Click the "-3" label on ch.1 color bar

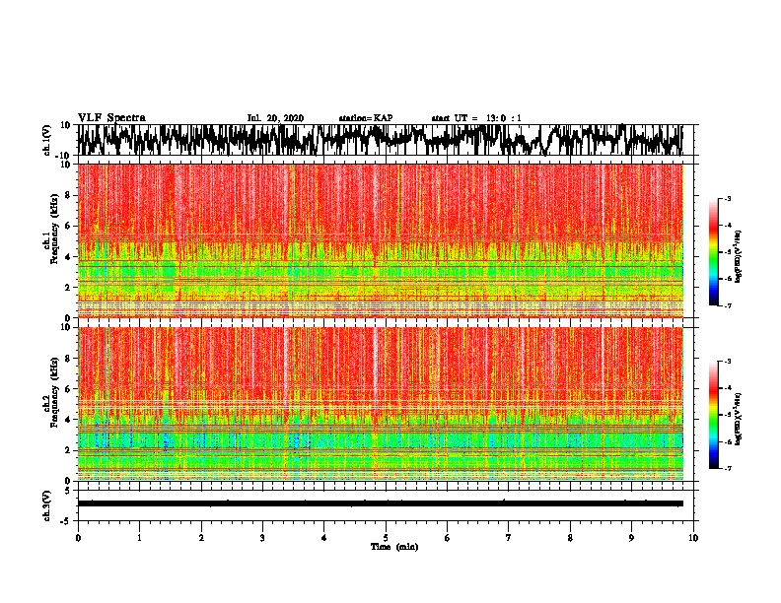point(727,198)
